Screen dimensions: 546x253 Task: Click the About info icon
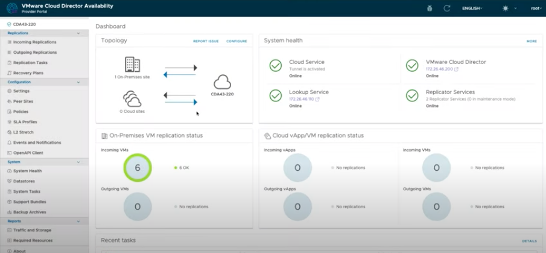coord(10,251)
